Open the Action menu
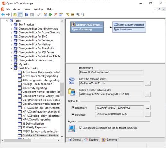Screen dimensions: 166x148 click(x=17, y=9)
